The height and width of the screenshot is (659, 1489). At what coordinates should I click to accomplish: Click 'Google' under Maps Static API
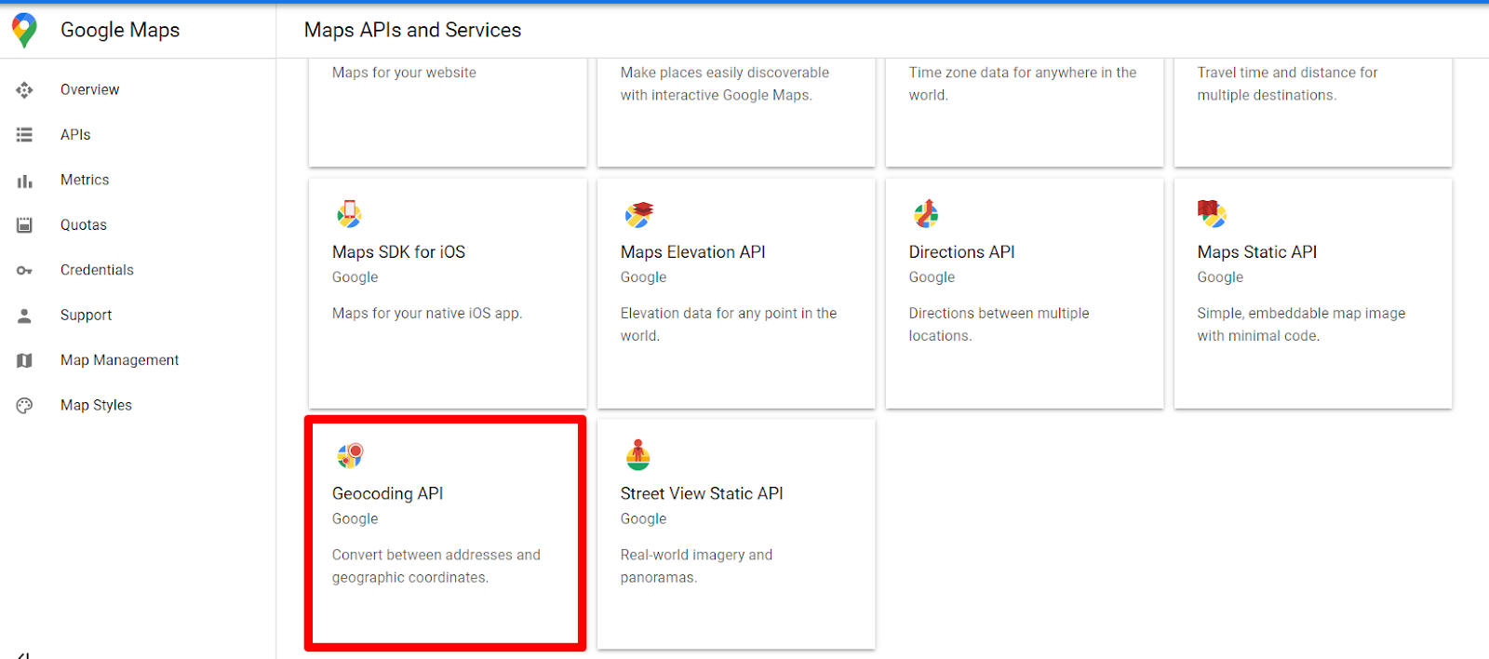tap(1220, 277)
